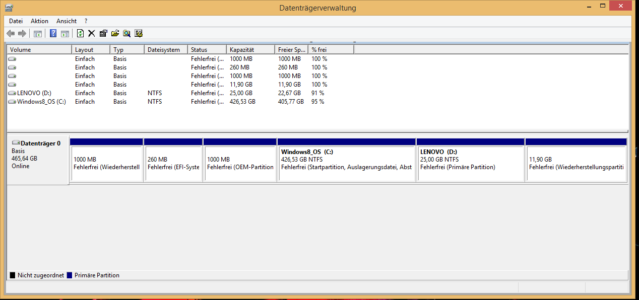Image resolution: width=639 pixels, height=300 pixels.
Task: Click the open folder toolbar icon
Action: pyautogui.click(x=115, y=34)
